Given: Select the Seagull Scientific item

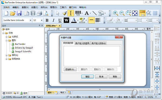Looking at the screenshot, I should point(23,52).
